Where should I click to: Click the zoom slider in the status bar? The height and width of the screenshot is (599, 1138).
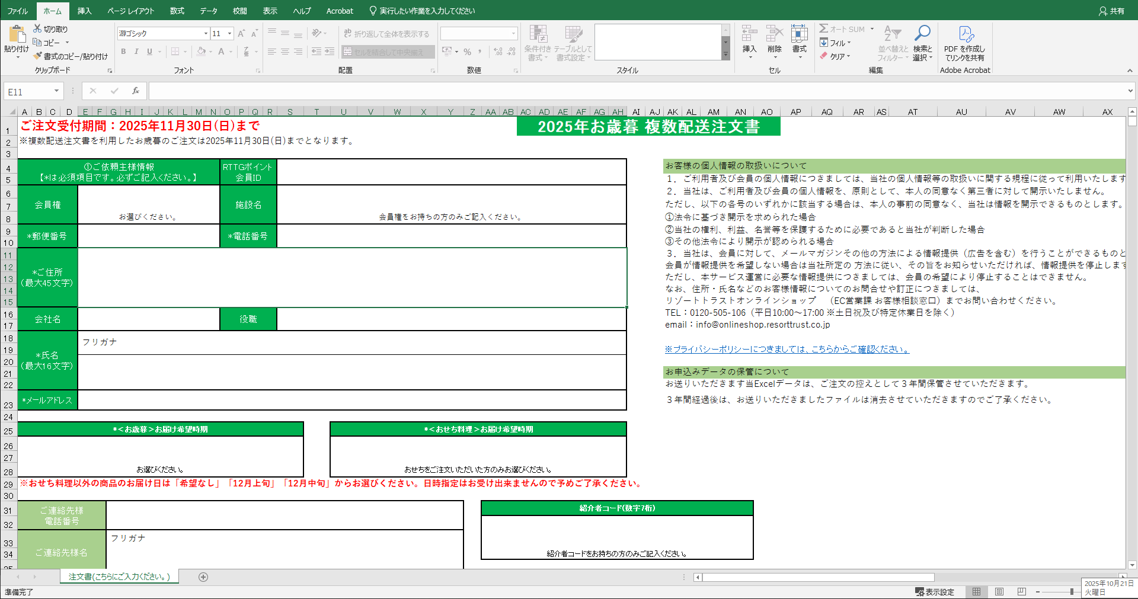[x=1072, y=592]
